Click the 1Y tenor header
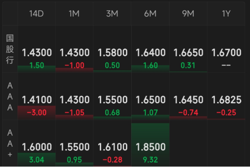250x167 pixels. tap(226, 14)
